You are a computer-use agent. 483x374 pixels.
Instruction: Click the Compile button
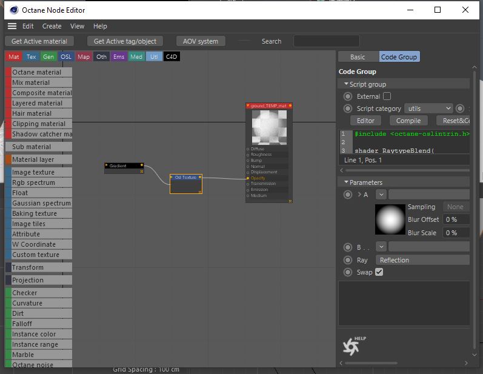408,121
